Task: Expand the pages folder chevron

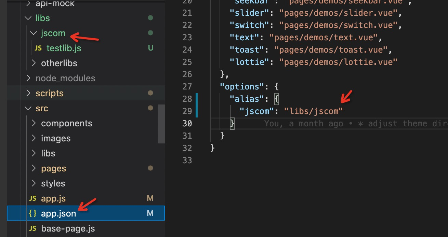Action: [34, 168]
